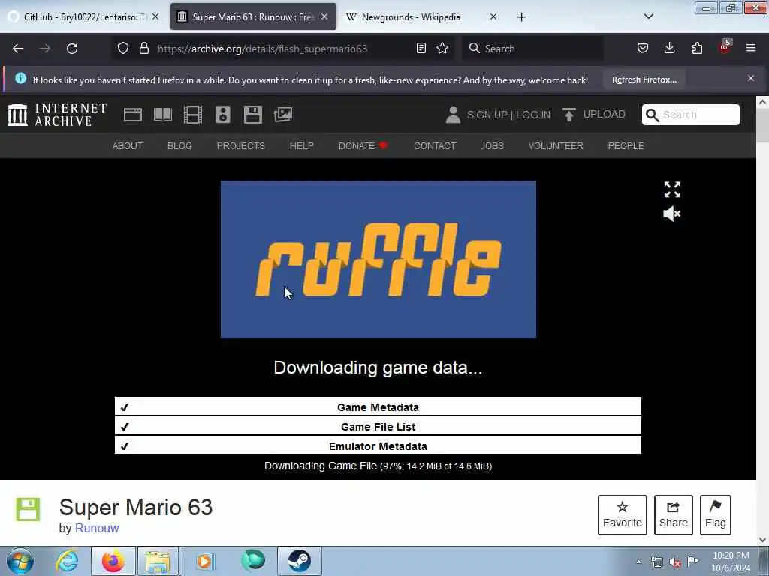Screen dimensions: 769x576
Task: Select the Super Mario 63 Runouw tab
Action: 253,17
